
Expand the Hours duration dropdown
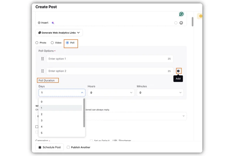coord(111,93)
